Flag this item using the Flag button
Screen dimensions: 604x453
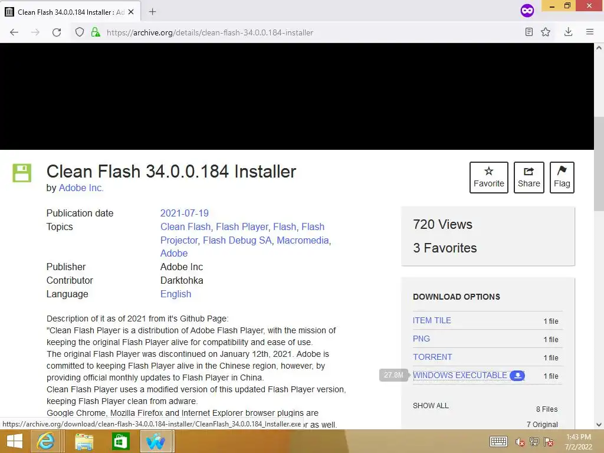[562, 177]
